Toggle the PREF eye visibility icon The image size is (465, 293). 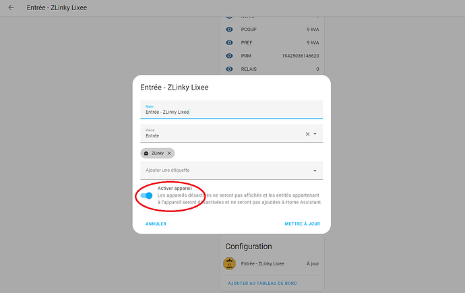pos(229,42)
